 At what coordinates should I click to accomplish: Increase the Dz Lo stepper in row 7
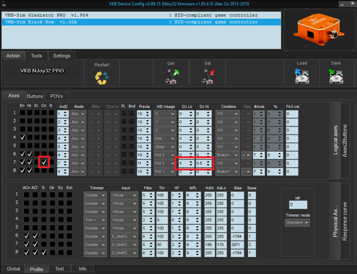coord(191,162)
